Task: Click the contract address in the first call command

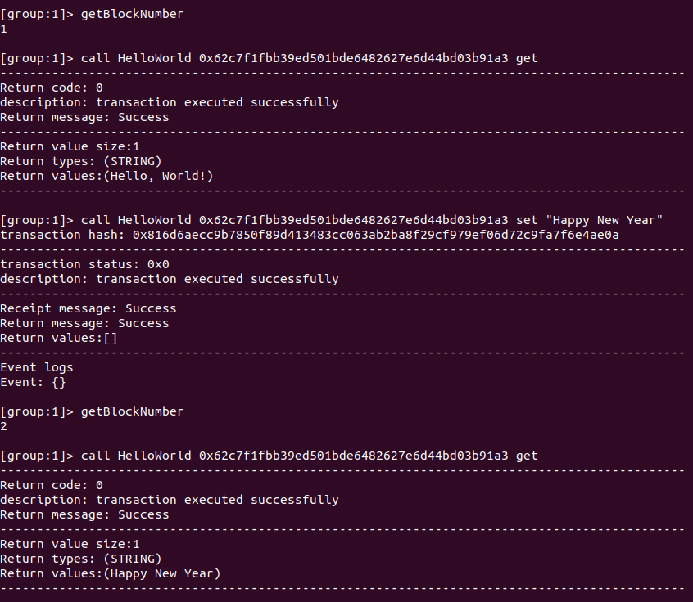Action: pos(354,58)
